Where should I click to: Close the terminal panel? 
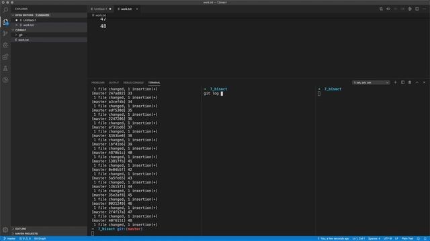click(x=424, y=82)
